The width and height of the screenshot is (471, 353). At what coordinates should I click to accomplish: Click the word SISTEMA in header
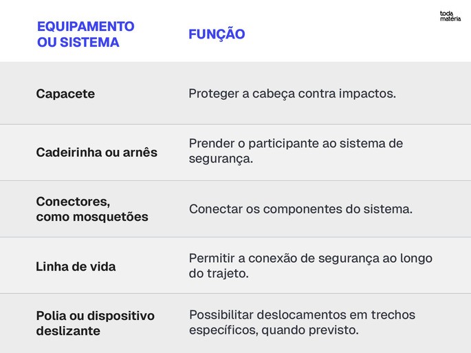coord(89,42)
